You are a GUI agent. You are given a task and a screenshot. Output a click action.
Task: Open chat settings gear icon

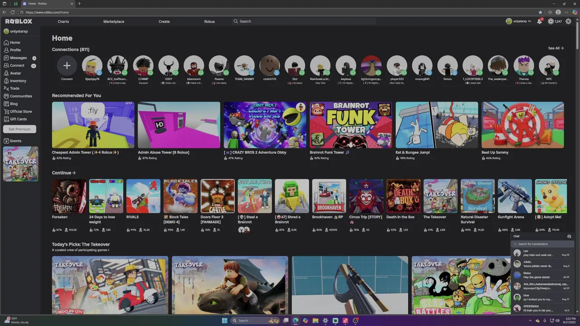tap(569, 236)
